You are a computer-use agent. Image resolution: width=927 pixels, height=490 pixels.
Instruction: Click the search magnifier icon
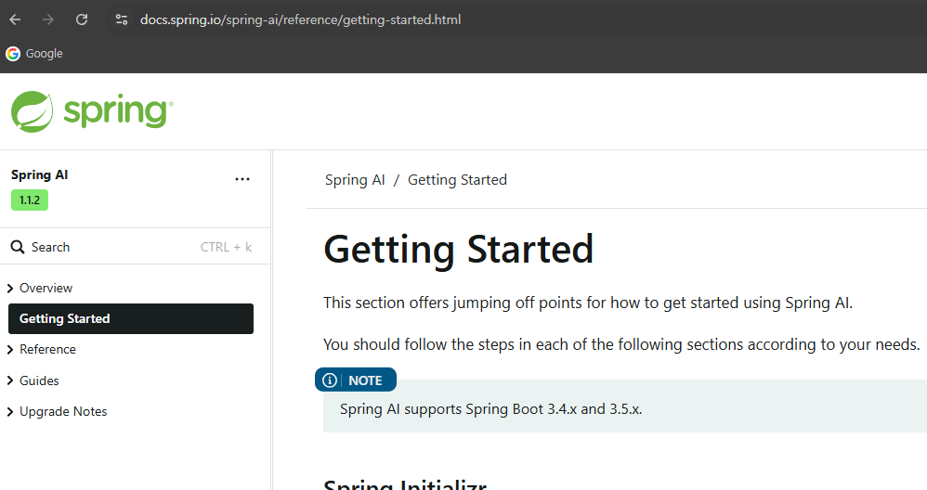point(18,247)
